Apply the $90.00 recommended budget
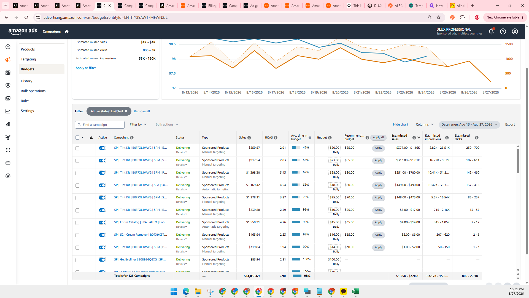The height and width of the screenshot is (298, 529). pyautogui.click(x=378, y=173)
